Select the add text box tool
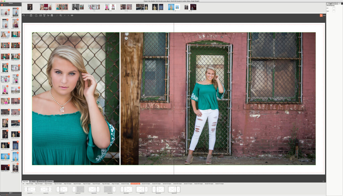Viewport: 343px width, 196px height. (44, 15)
